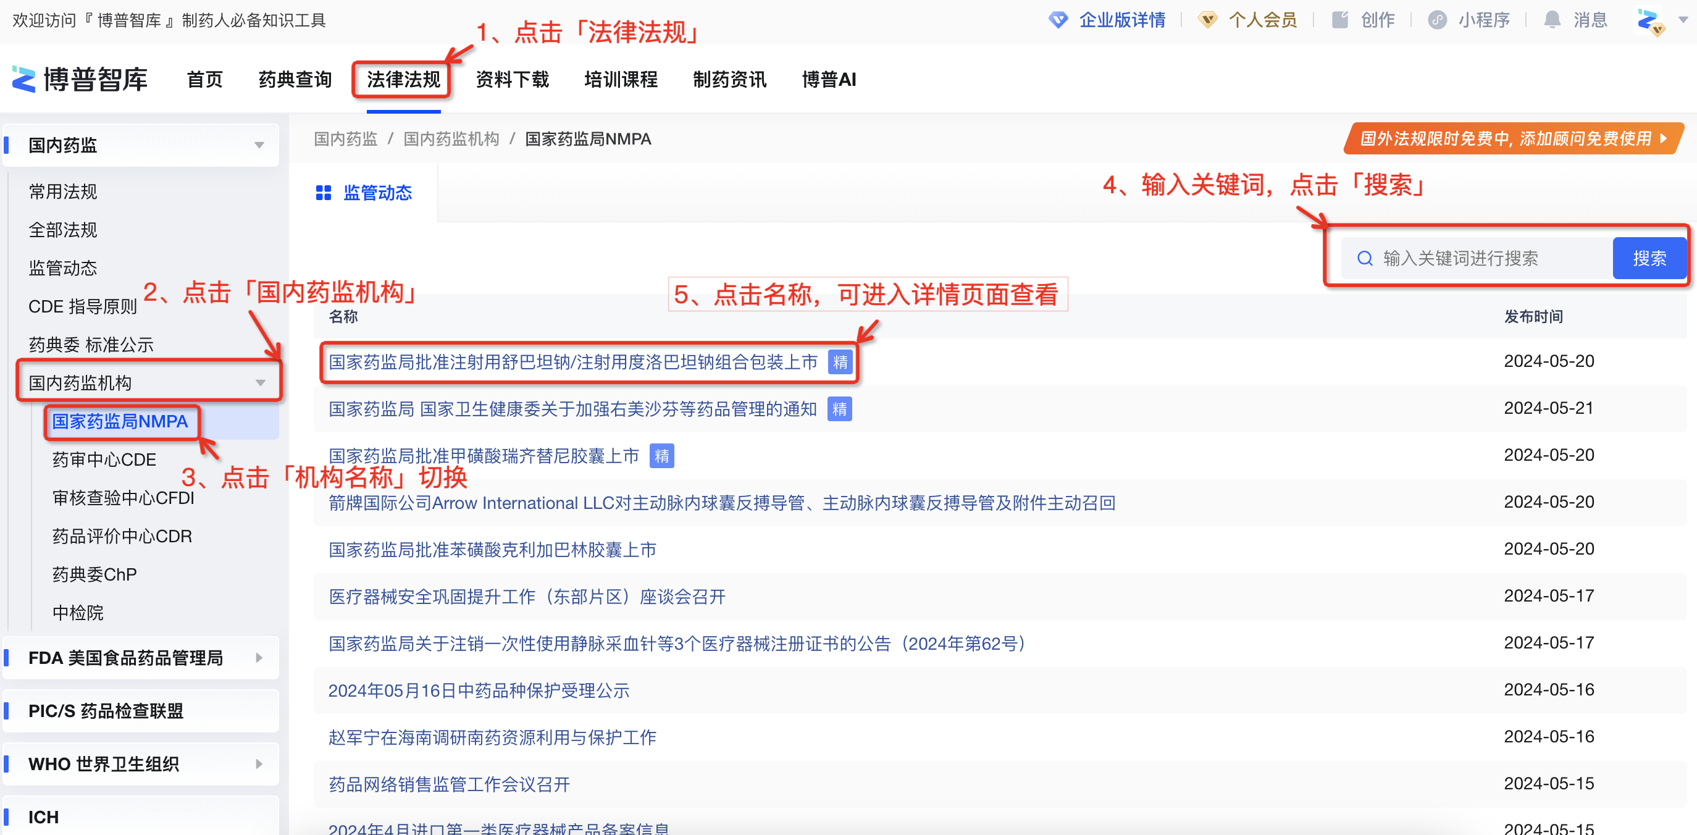Open the 首页 navigation tab

pyautogui.click(x=205, y=79)
